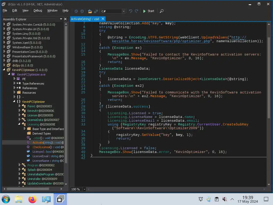Click the muted volume tray icon
The height and width of the screenshot is (205, 273).
click(224, 199)
